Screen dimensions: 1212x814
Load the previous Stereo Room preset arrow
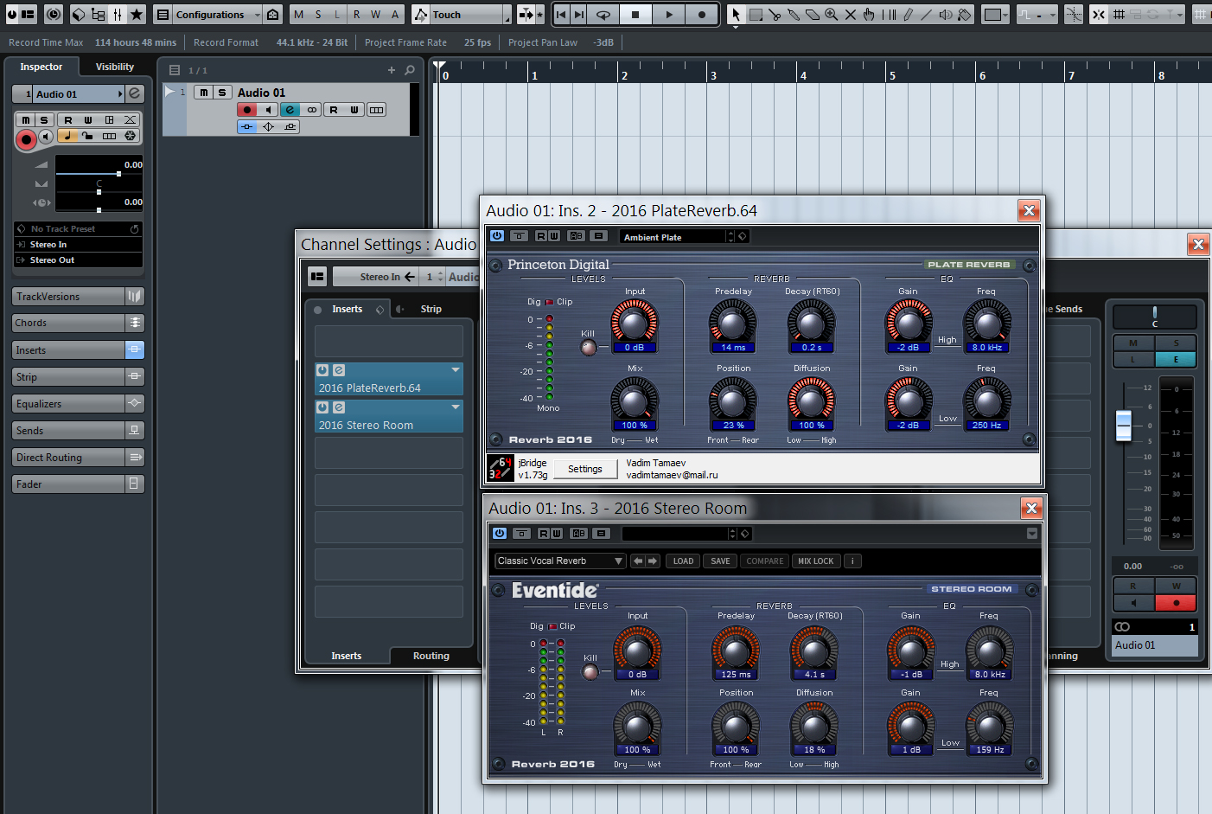(638, 561)
